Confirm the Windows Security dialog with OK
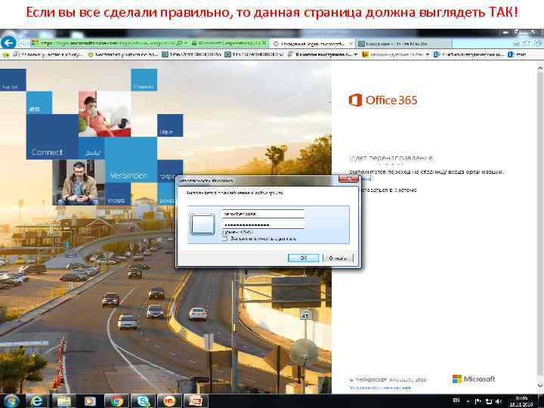This screenshot has height=408, width=544. point(303,258)
